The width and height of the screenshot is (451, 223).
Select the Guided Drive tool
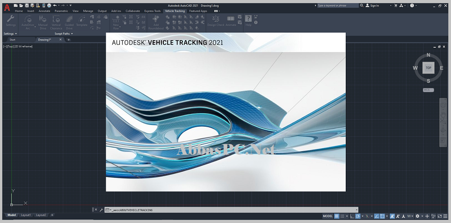tap(69, 22)
